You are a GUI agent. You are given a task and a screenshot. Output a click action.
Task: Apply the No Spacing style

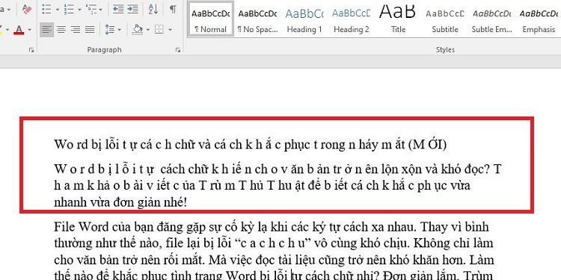(x=257, y=19)
